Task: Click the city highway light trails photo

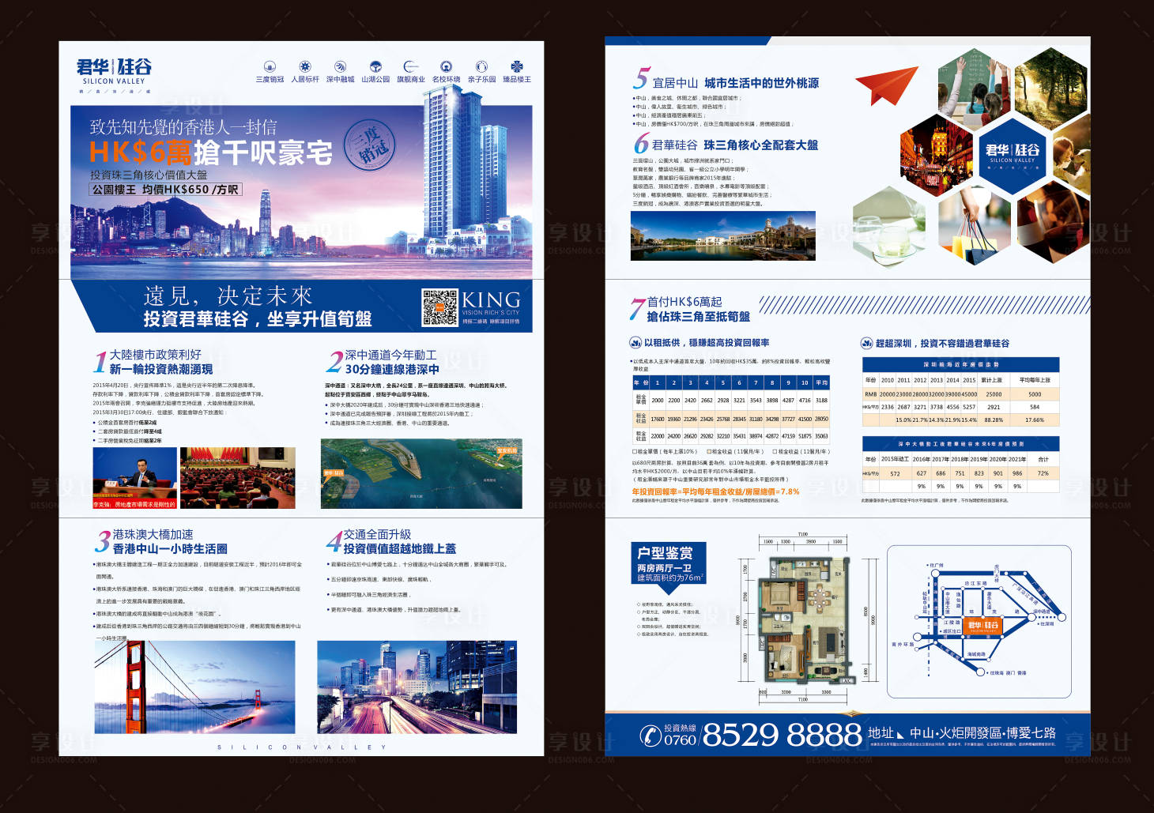Action: [x=417, y=687]
